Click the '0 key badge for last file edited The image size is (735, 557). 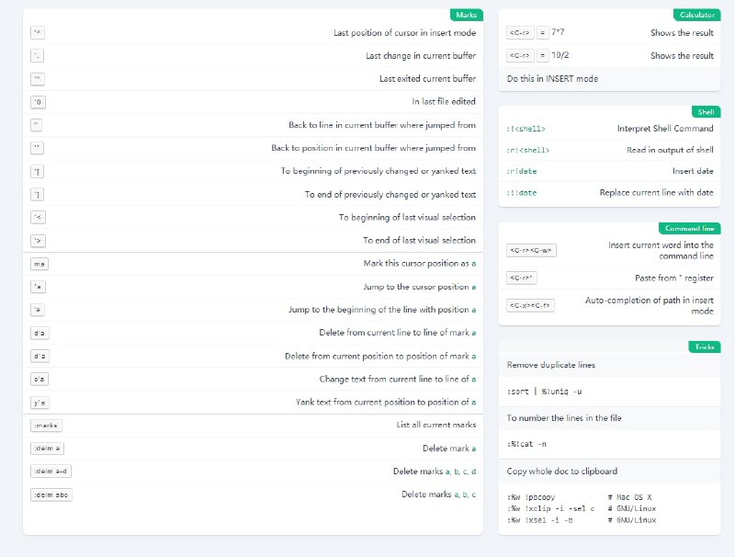(38, 102)
